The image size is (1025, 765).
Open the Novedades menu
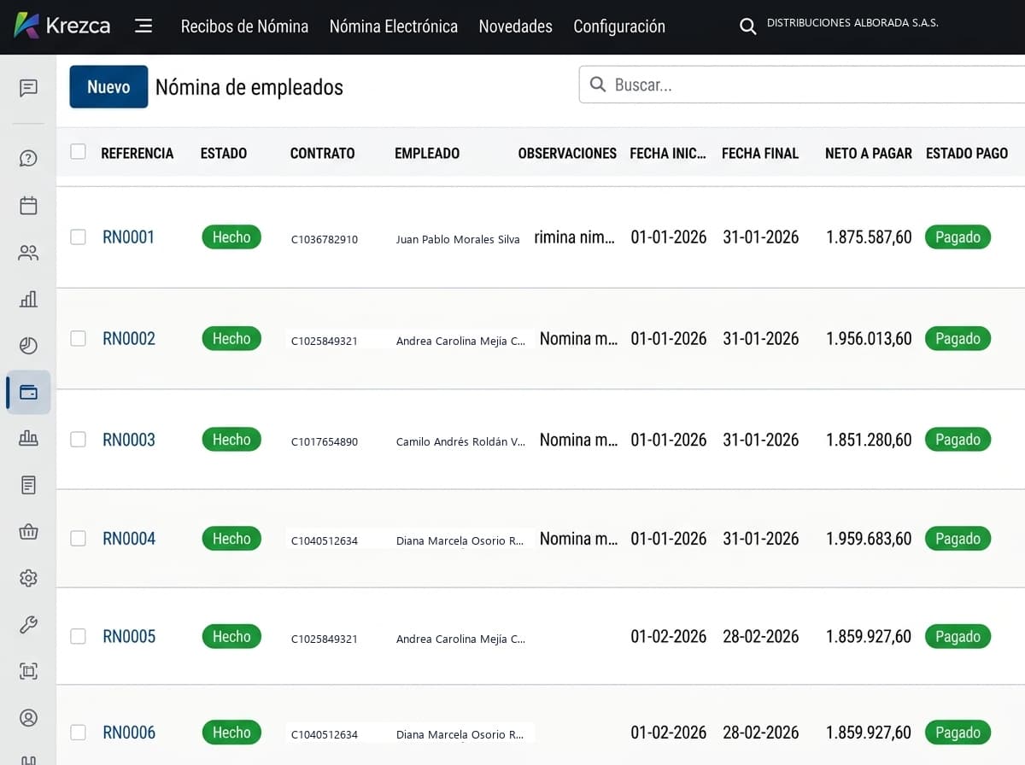[515, 26]
